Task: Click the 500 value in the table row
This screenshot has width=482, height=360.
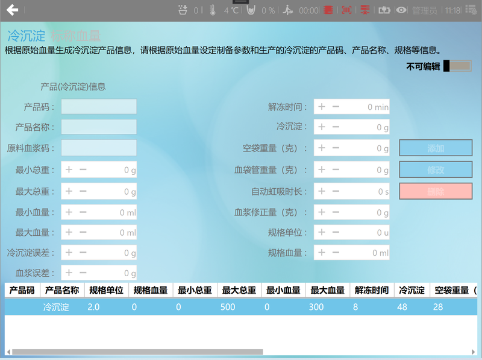Action: pyautogui.click(x=228, y=307)
